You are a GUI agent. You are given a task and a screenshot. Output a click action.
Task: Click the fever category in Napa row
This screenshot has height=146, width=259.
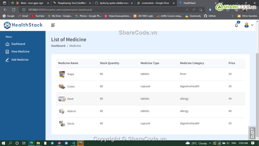pyautogui.click(x=183, y=74)
